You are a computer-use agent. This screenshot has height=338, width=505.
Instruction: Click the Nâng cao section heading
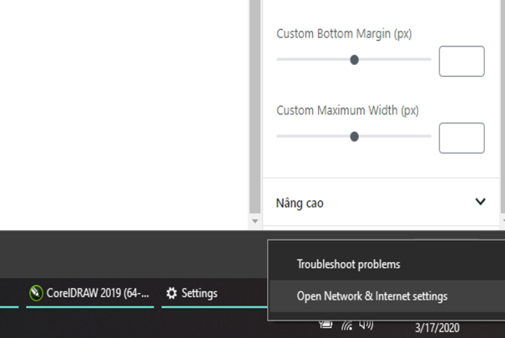tap(299, 203)
